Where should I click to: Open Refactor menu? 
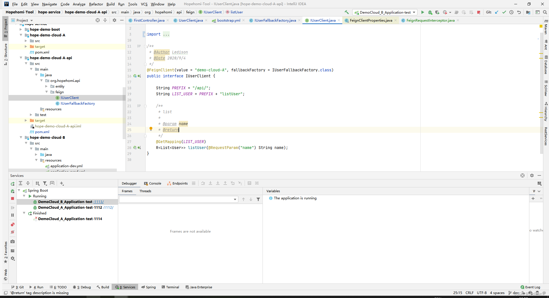click(96, 4)
